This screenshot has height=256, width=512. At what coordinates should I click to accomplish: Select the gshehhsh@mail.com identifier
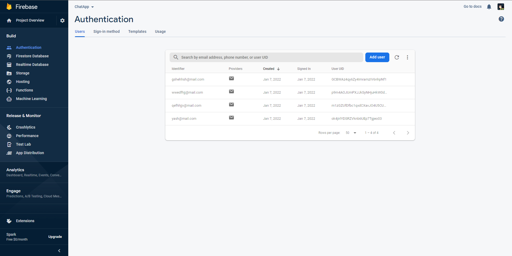(x=188, y=79)
